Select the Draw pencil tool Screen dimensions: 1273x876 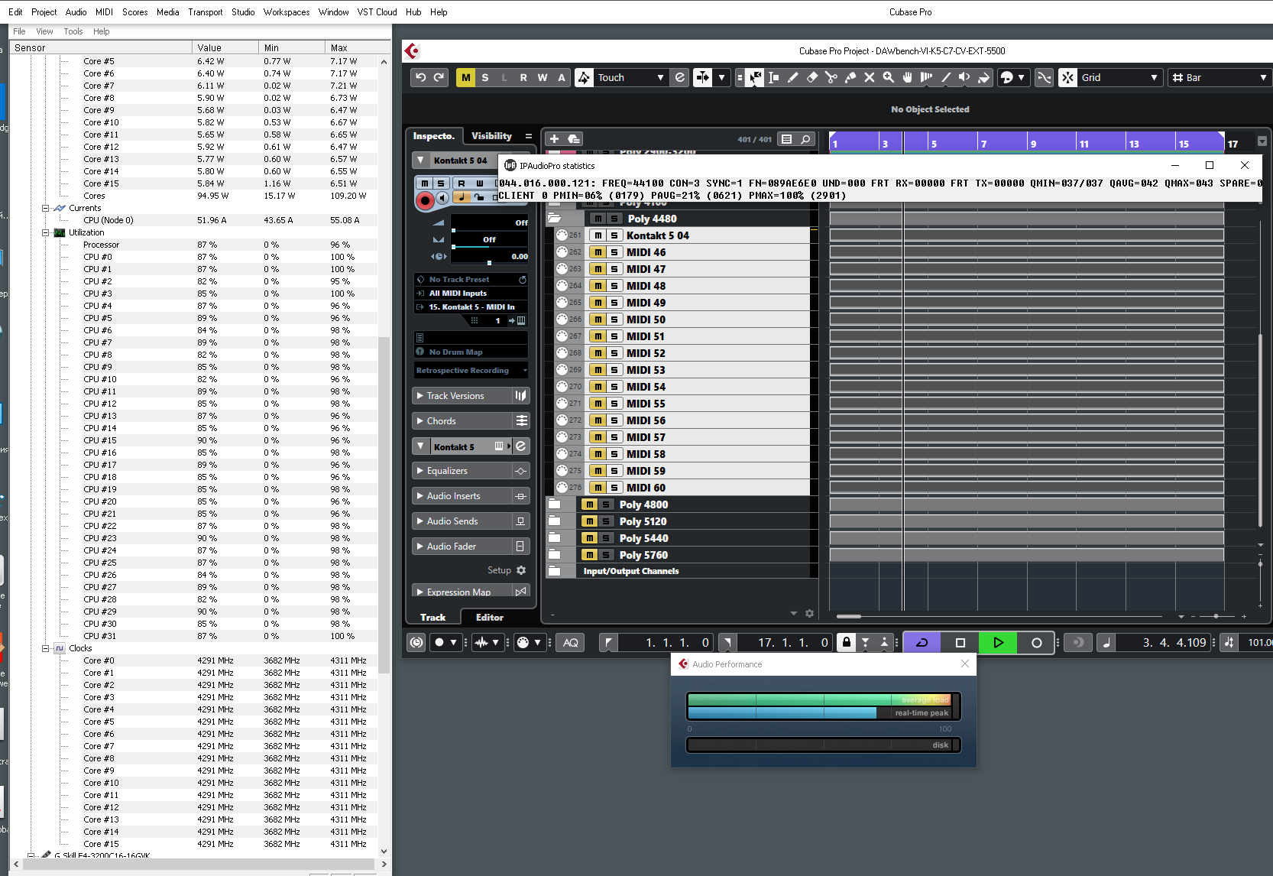pos(792,77)
